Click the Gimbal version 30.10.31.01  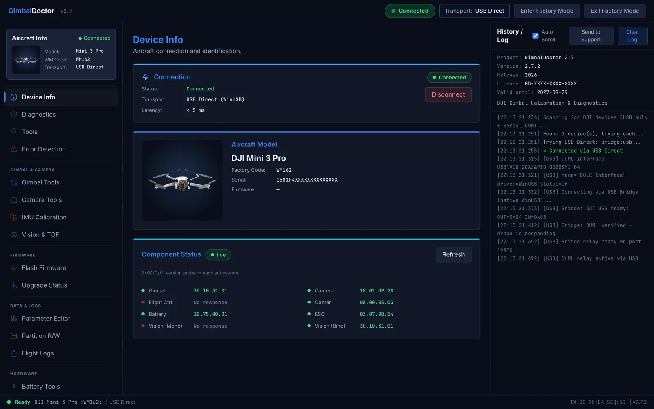(x=211, y=291)
